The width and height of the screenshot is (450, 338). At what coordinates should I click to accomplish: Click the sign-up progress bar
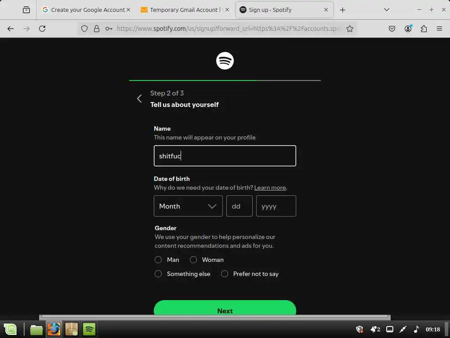click(x=225, y=81)
